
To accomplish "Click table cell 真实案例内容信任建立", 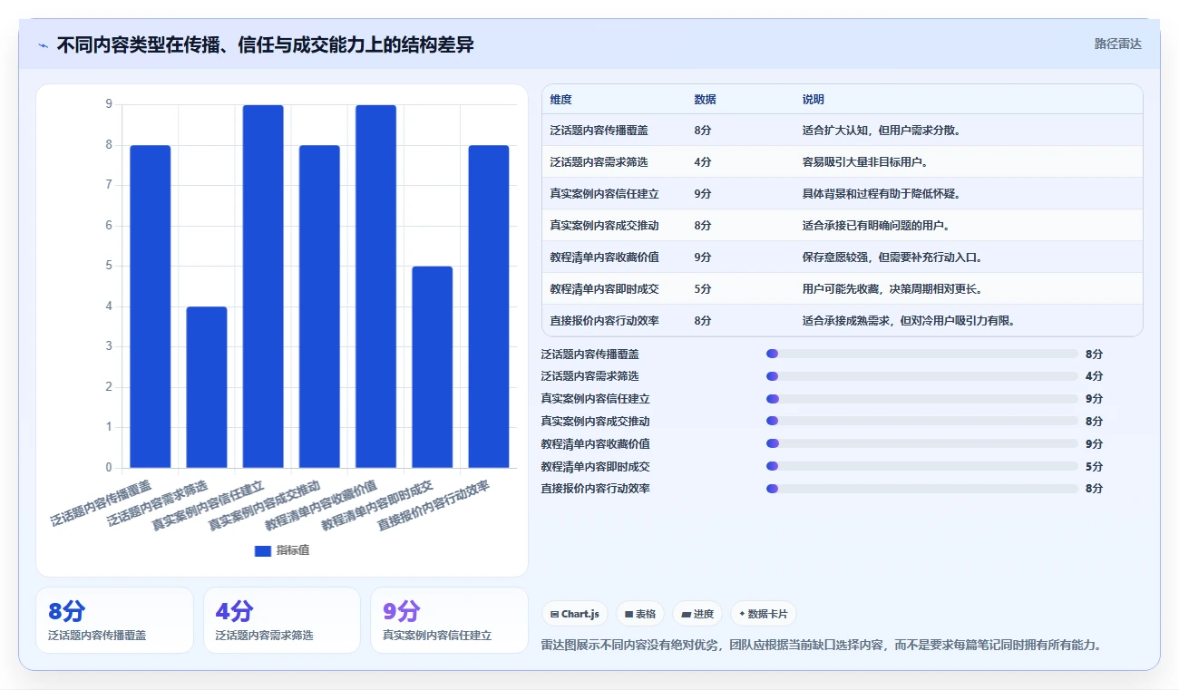I will tap(604, 194).
